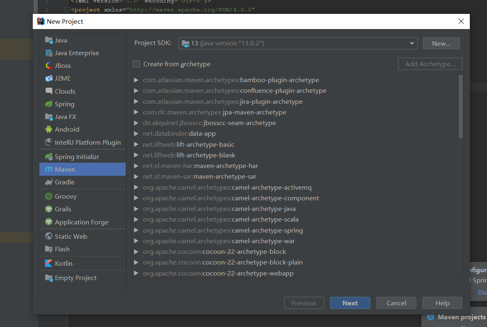The image size is (487, 327).
Task: Click the JBoss colorful icon
Action: coord(49,66)
